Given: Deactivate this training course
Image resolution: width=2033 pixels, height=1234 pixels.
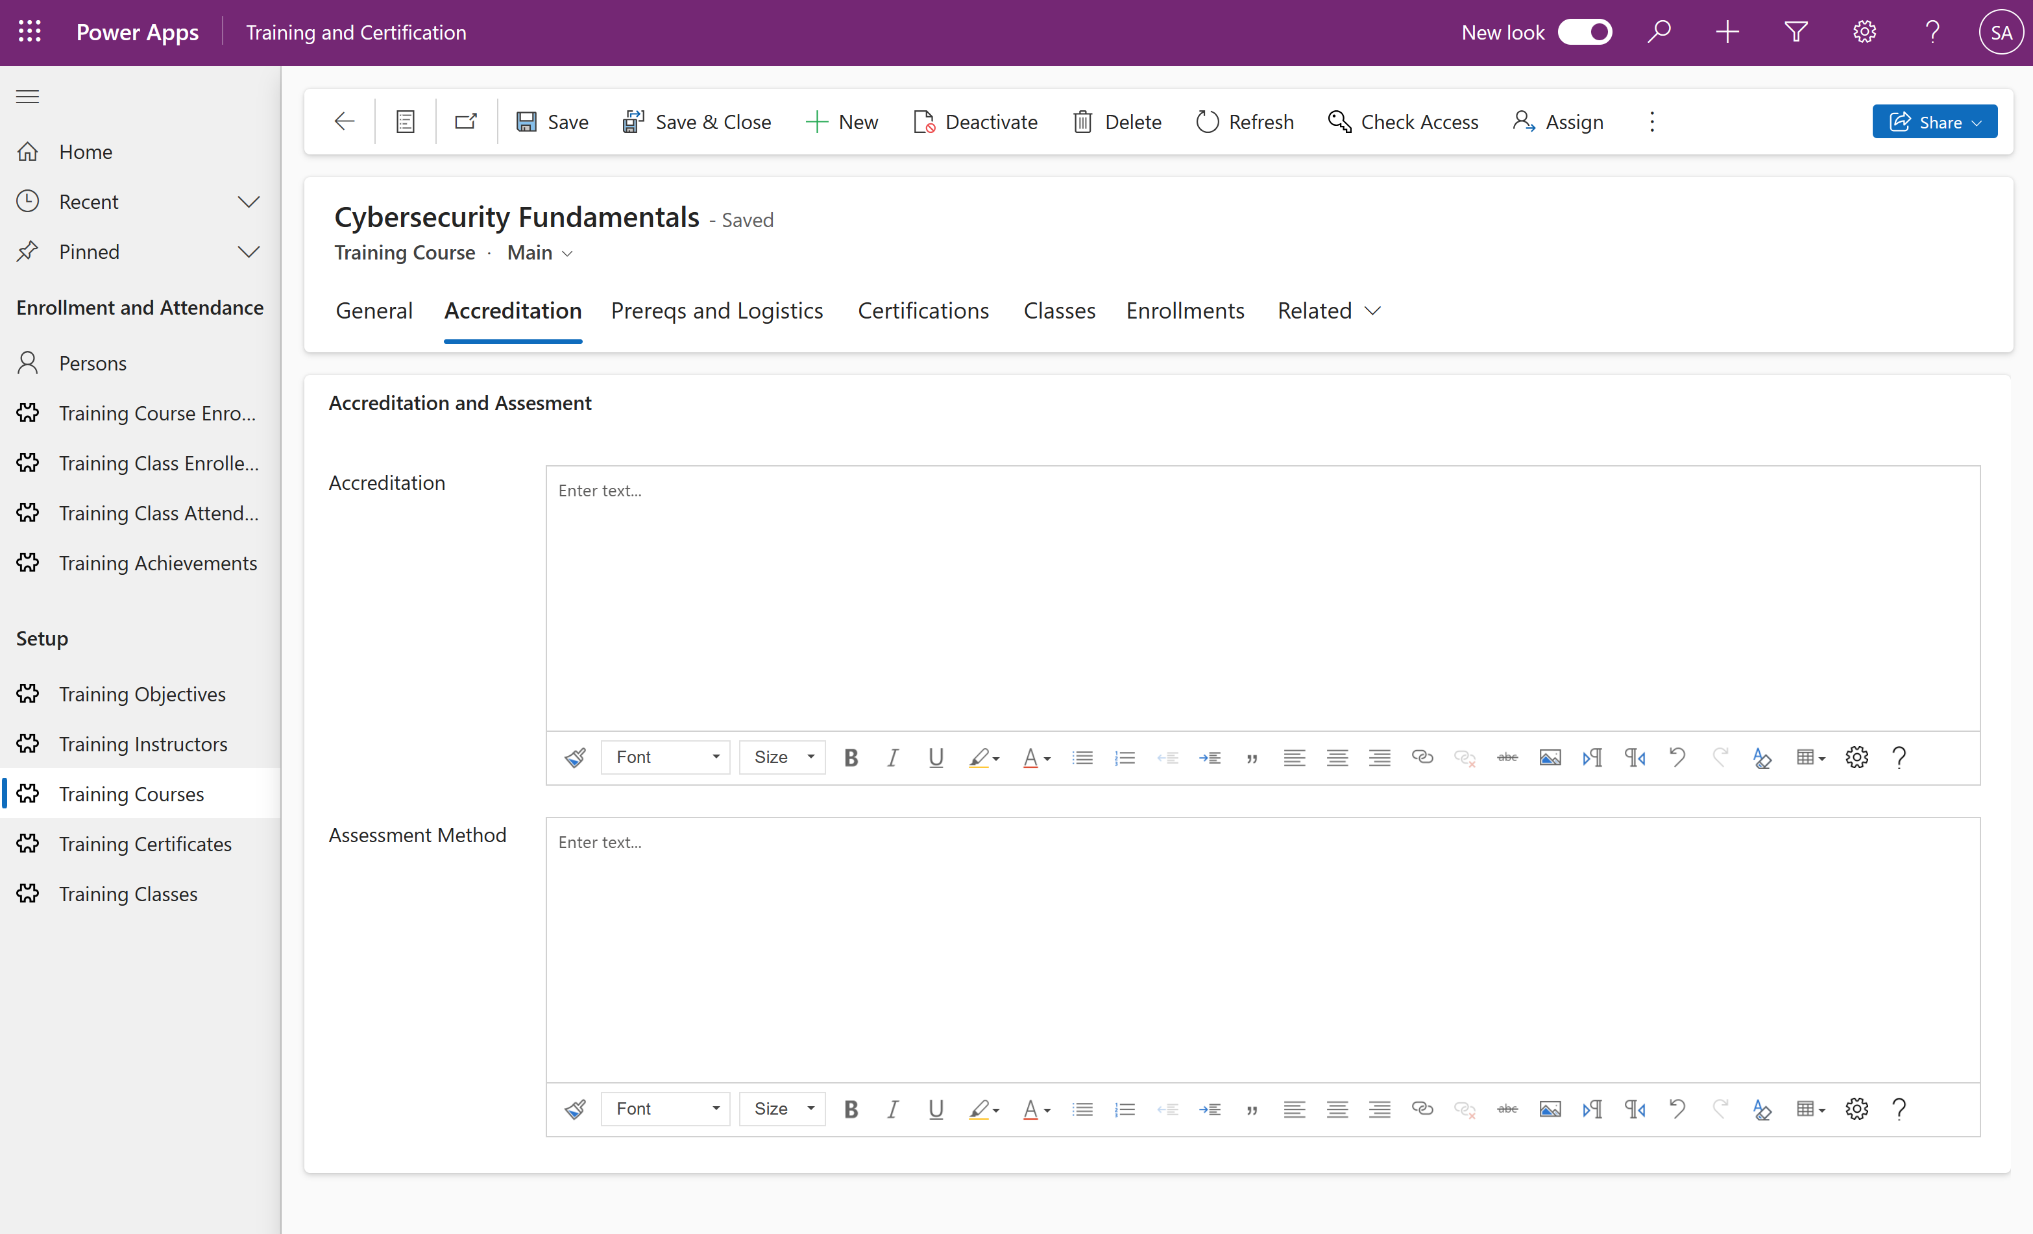Looking at the screenshot, I should [x=975, y=122].
